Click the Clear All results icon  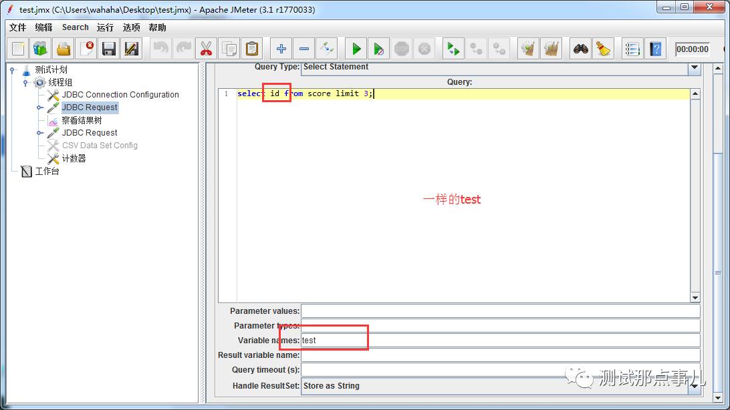[x=551, y=49]
